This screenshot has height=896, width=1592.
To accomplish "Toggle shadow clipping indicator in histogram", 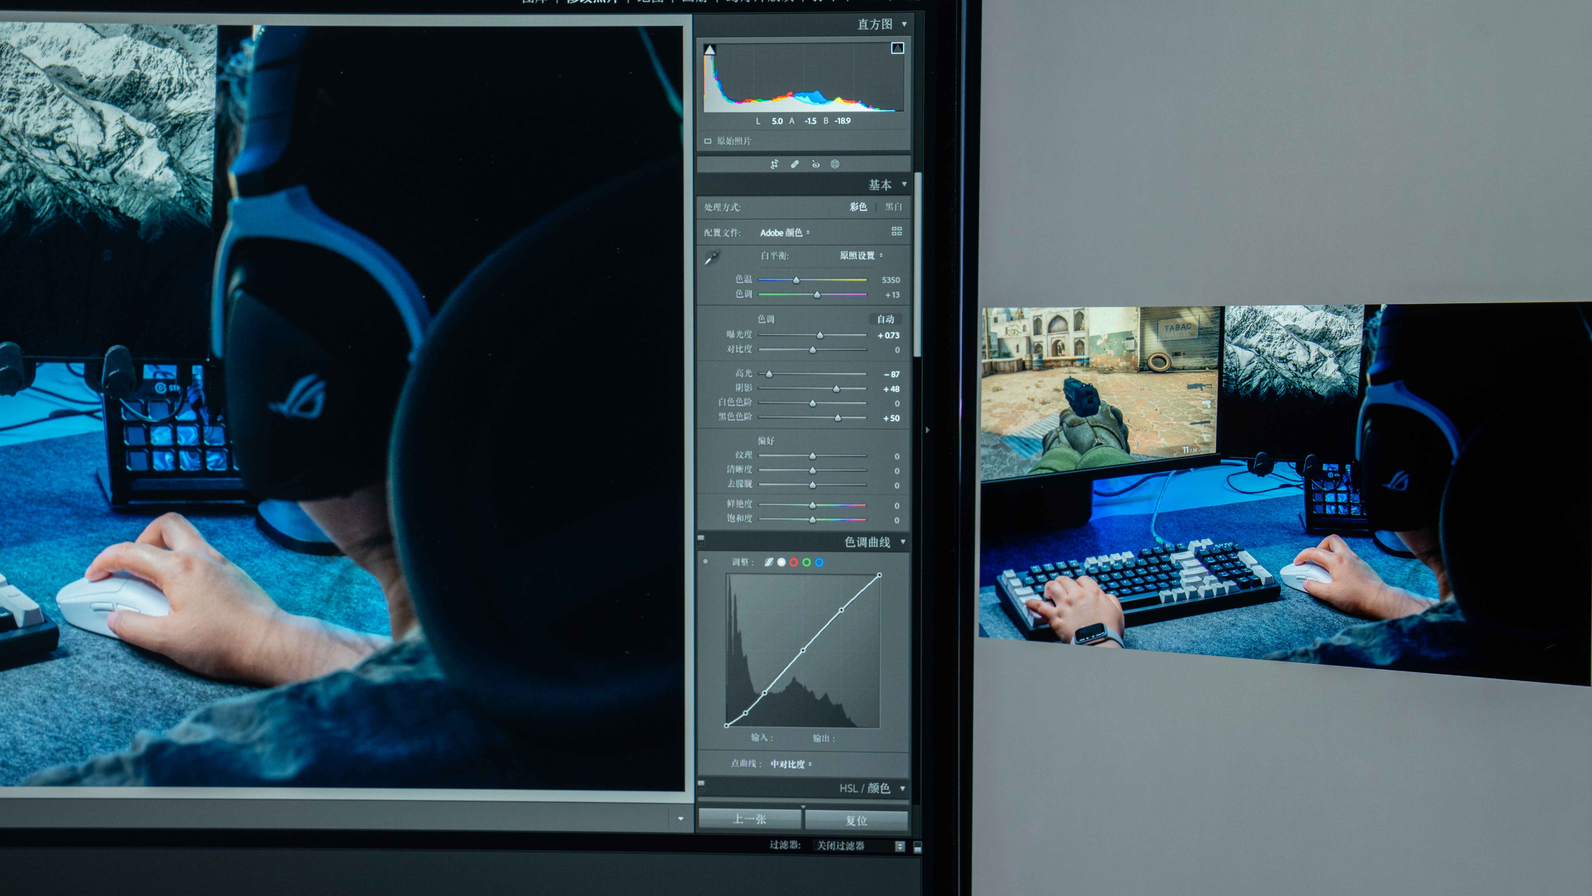I will click(x=710, y=49).
